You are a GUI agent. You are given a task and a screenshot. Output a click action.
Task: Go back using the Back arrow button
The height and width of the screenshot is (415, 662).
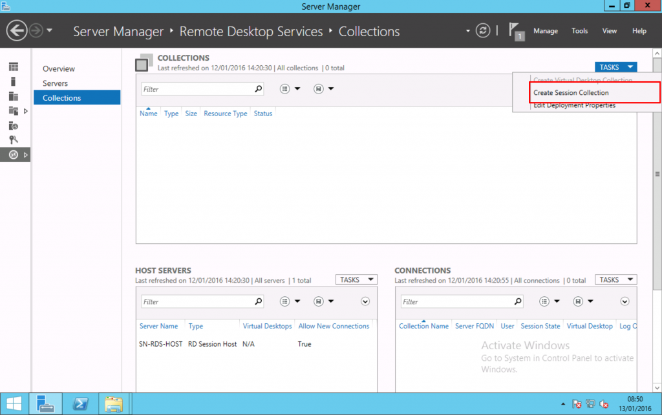17,30
